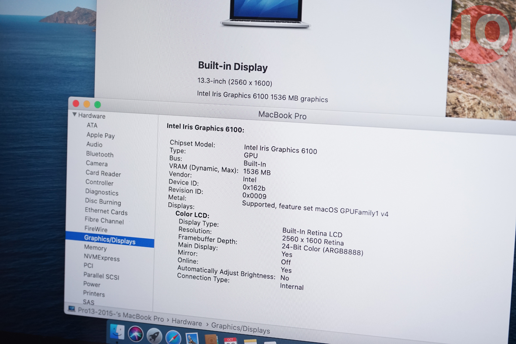
Task: Select ATA in the sidebar
Action: click(x=92, y=125)
